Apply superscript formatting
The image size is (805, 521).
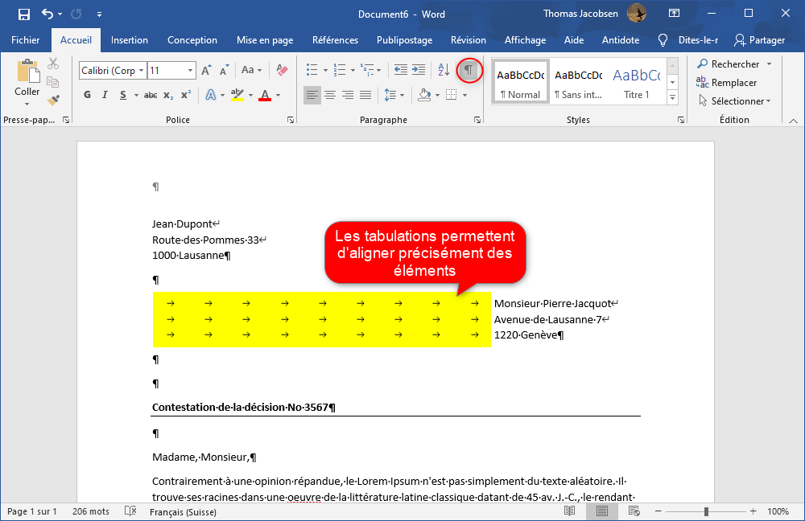pos(186,95)
